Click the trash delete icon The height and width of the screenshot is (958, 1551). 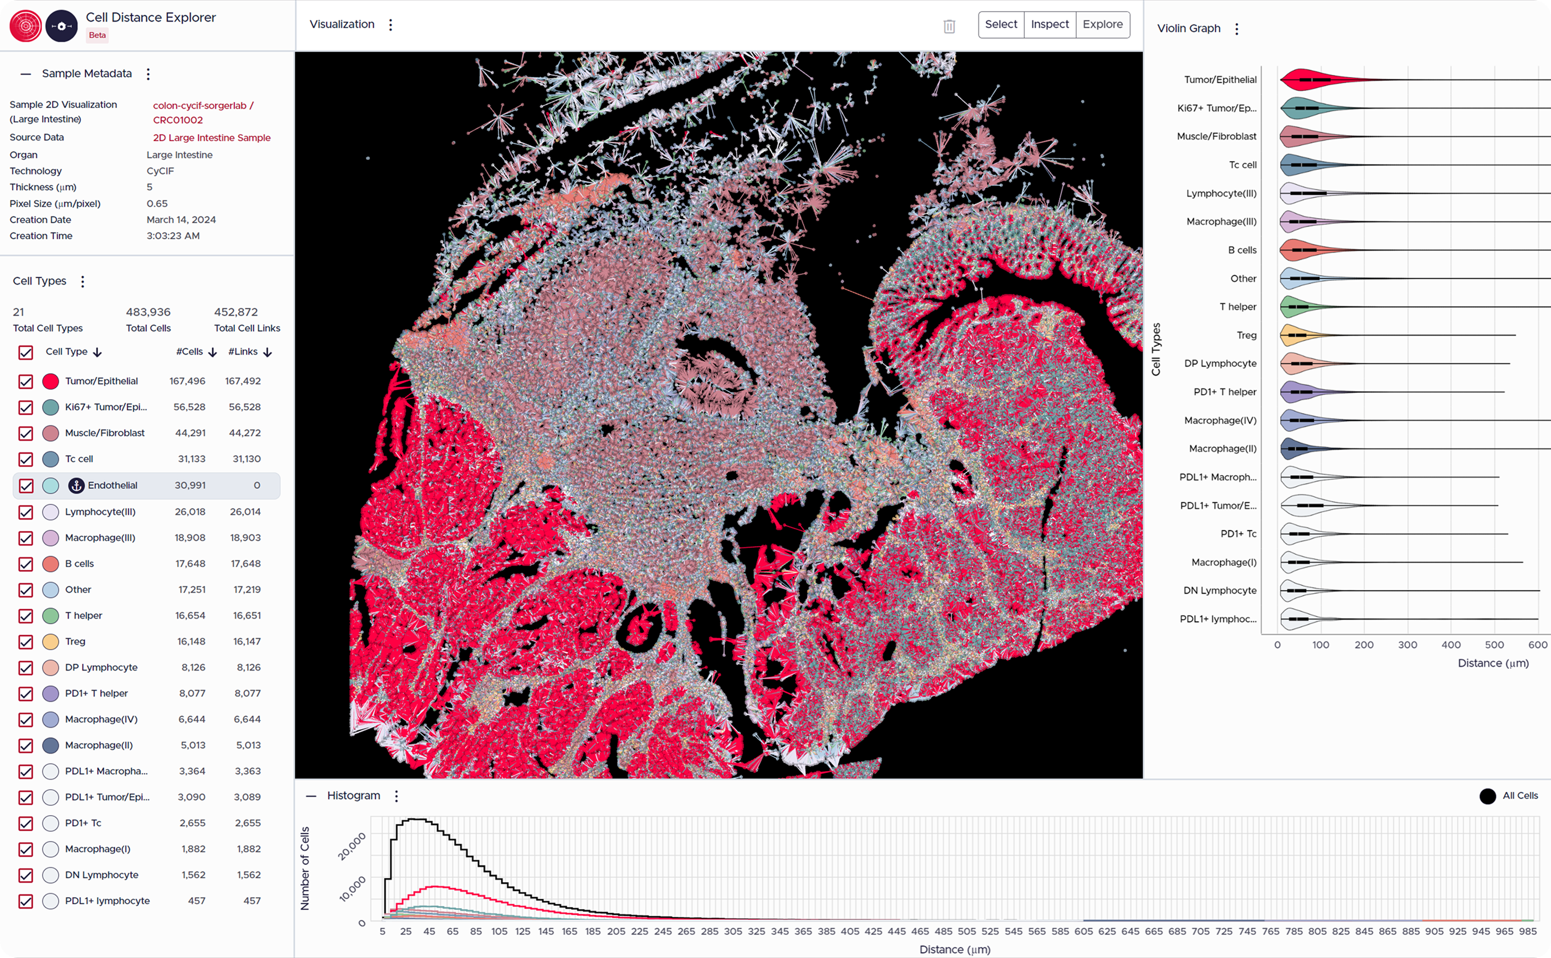pyautogui.click(x=949, y=26)
